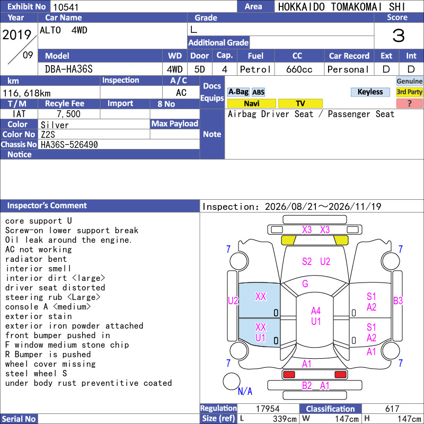Viewport: 424px width, 424px height.
Task: Click the left red tail light on diagram
Action: pyautogui.click(x=289, y=375)
